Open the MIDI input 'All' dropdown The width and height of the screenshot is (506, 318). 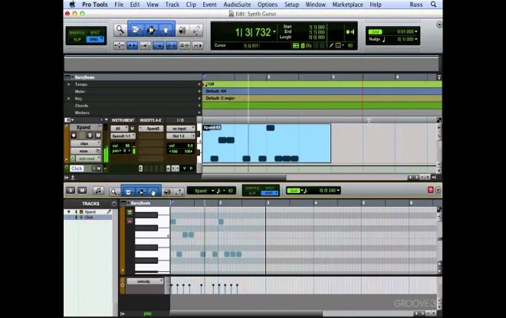120,129
